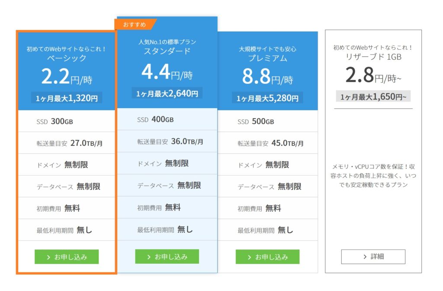443x291 pixels.
Task: Click データベース 無制限 in ベーシック column
Action: pyautogui.click(x=67, y=186)
